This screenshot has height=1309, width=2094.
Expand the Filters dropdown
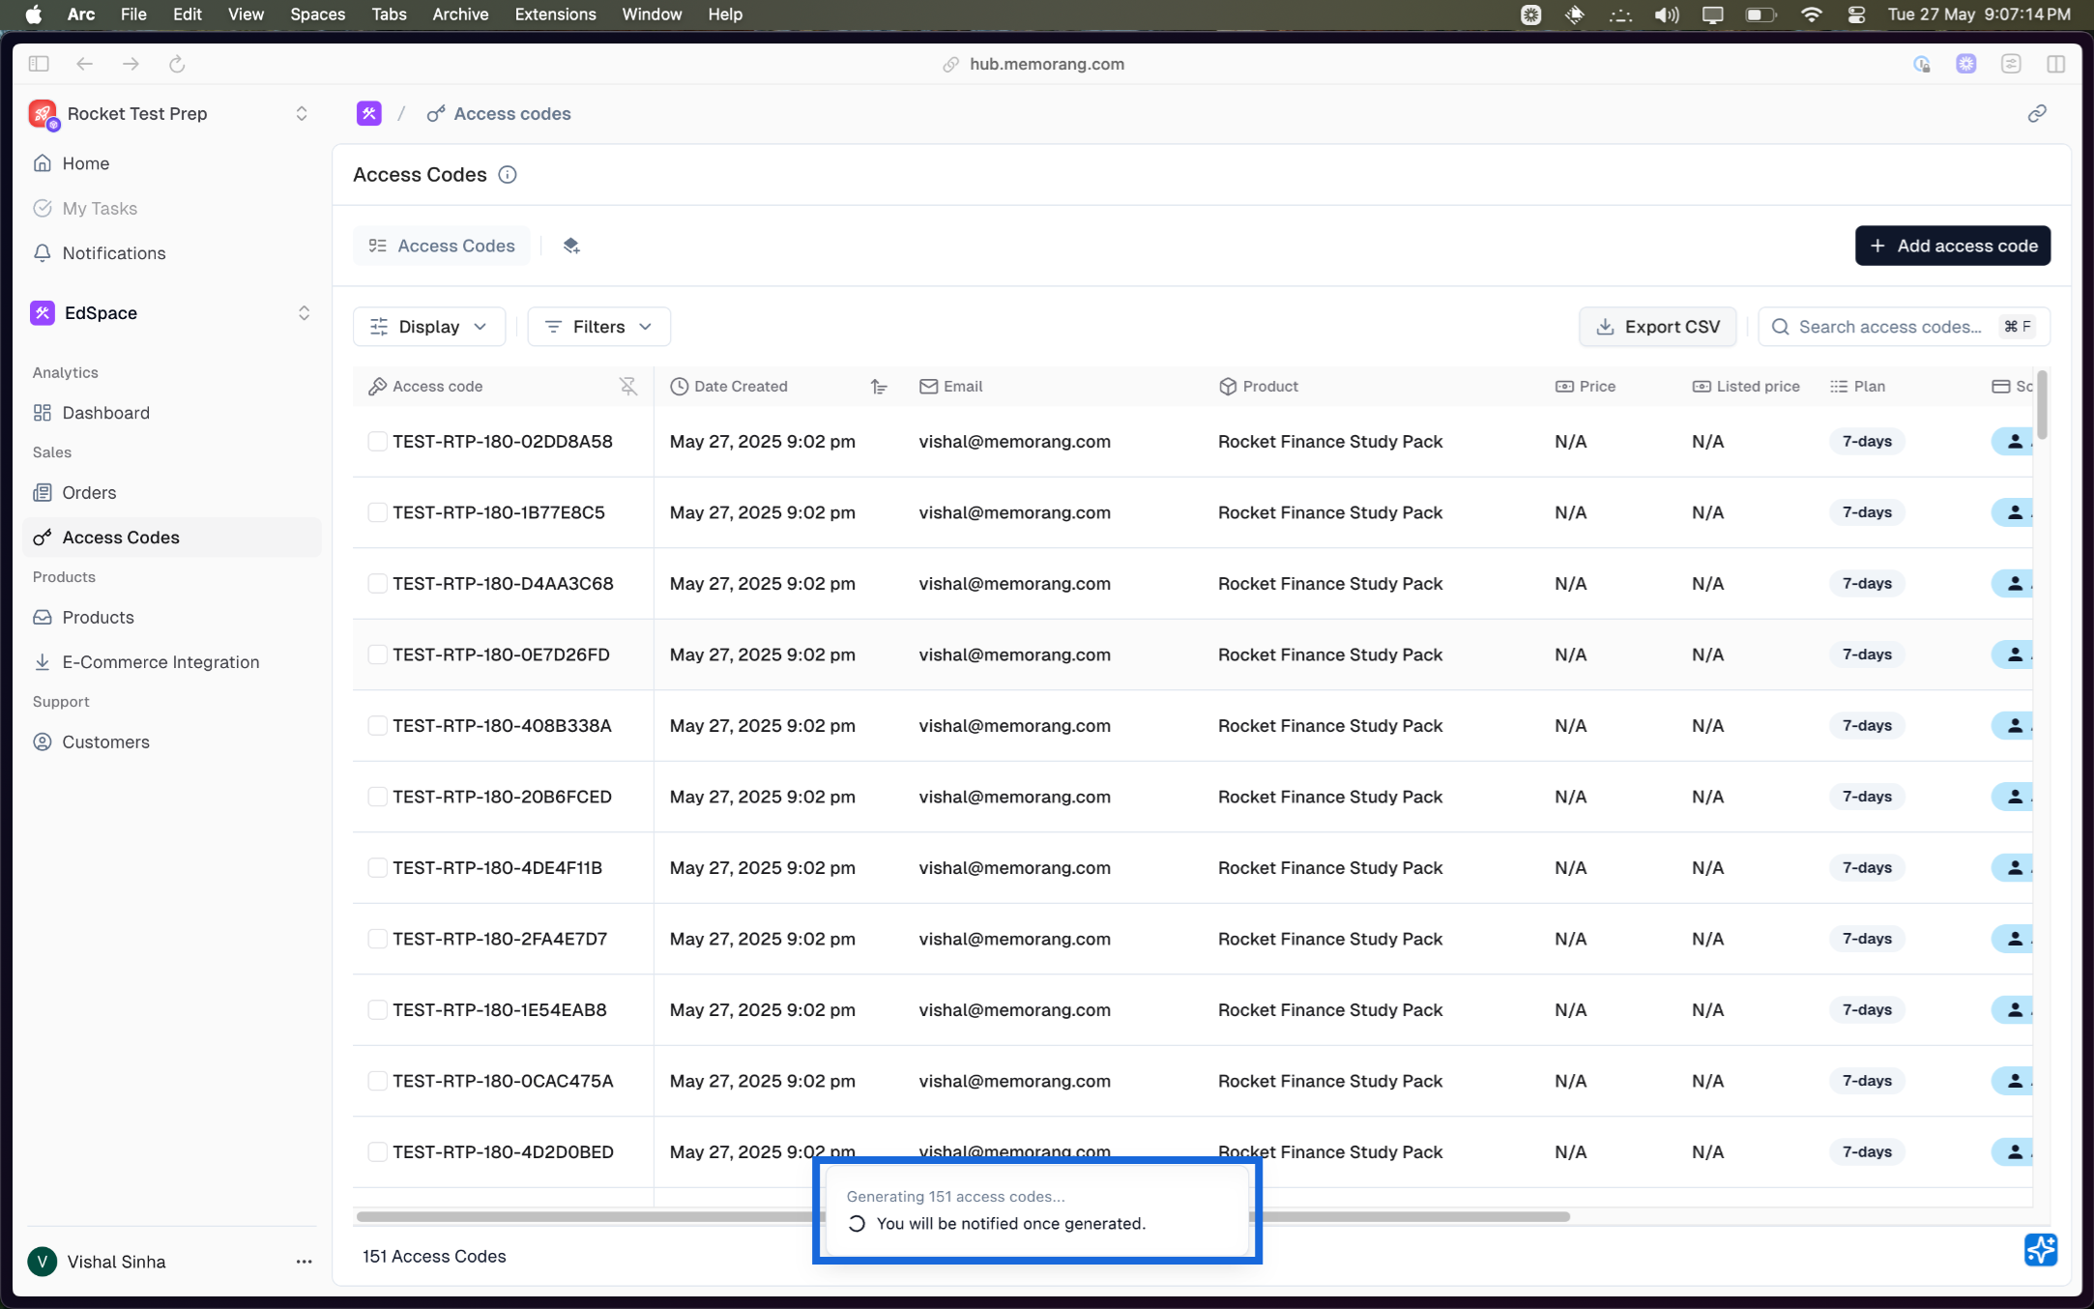(597, 327)
